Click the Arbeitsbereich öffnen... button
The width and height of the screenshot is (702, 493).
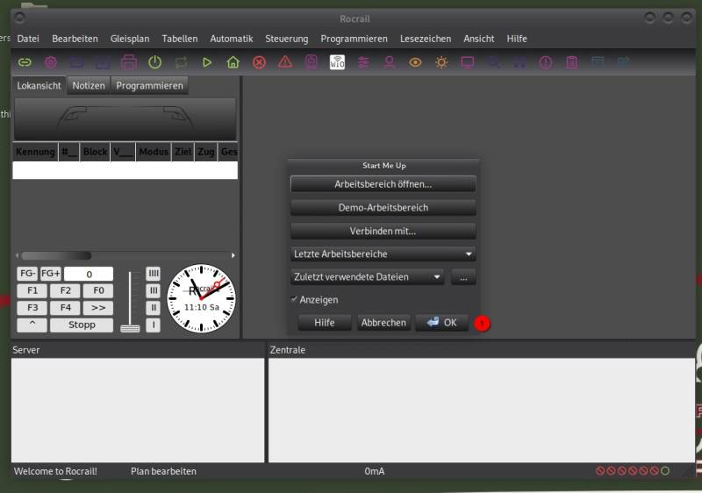pyautogui.click(x=383, y=185)
